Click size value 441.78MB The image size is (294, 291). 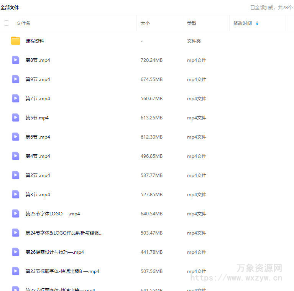pos(152,252)
